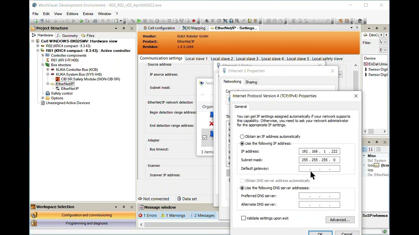Click the Help question mark toolbar icon
Image resolution: width=419 pixels, height=235 pixels.
(x=360, y=21)
